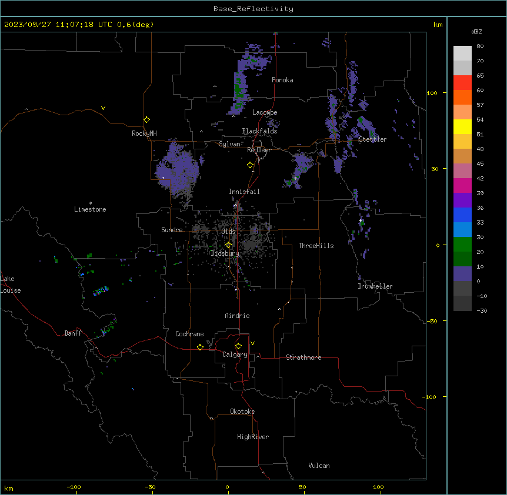507x495 pixels.
Task: Click the ThreeHills label
Action: tap(316, 246)
